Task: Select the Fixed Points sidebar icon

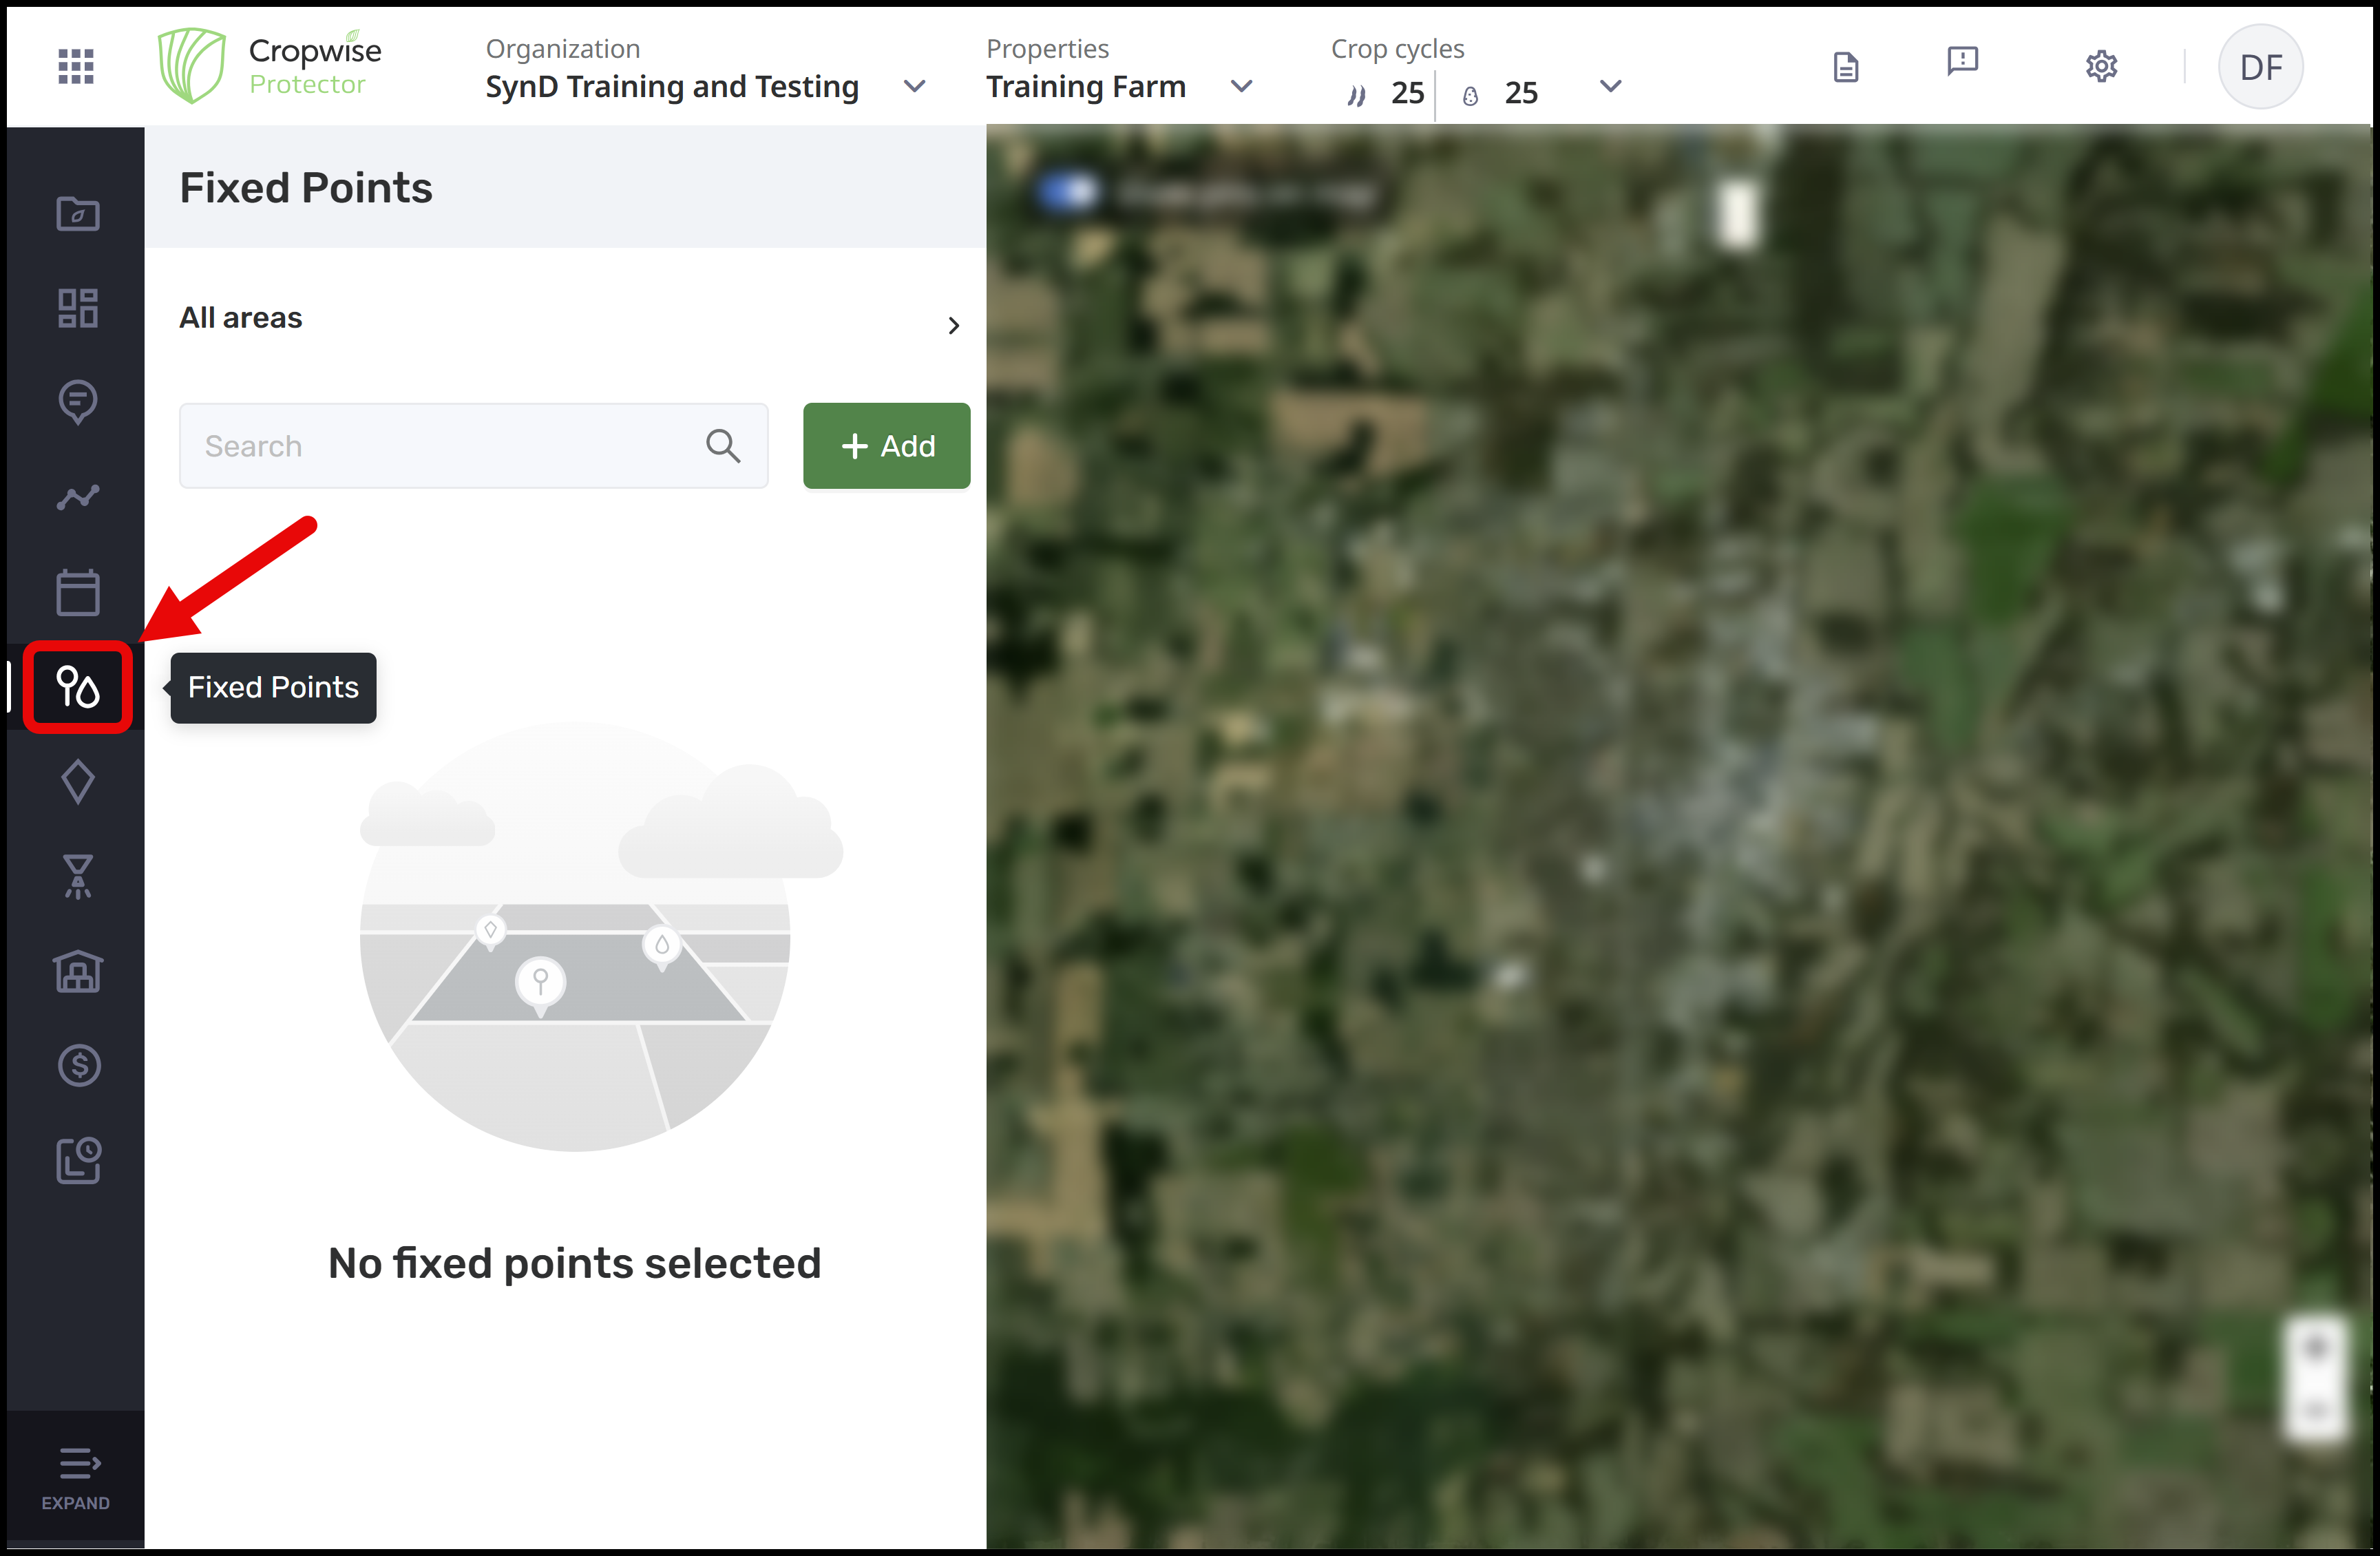Action: click(x=78, y=687)
